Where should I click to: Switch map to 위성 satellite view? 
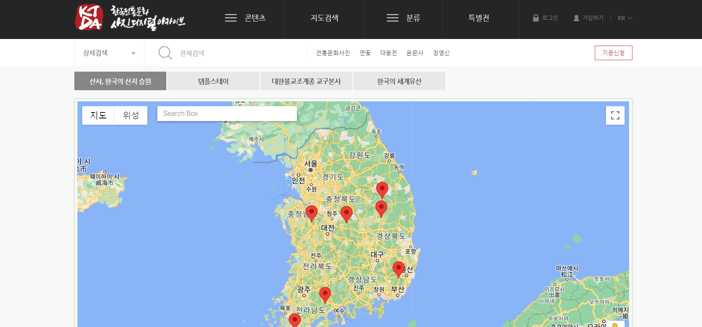(131, 115)
